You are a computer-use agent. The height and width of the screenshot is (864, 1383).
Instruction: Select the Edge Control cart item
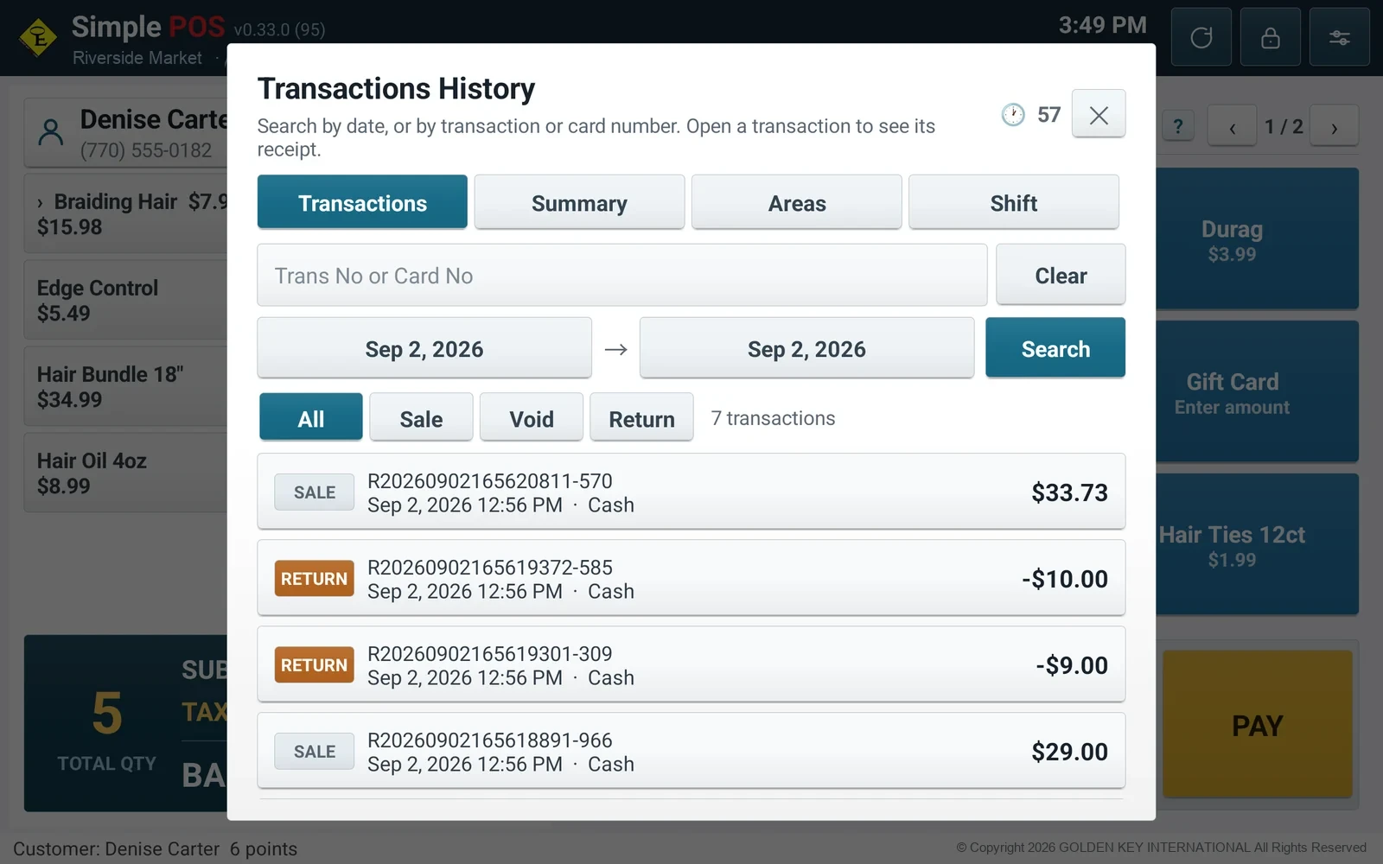tap(125, 300)
